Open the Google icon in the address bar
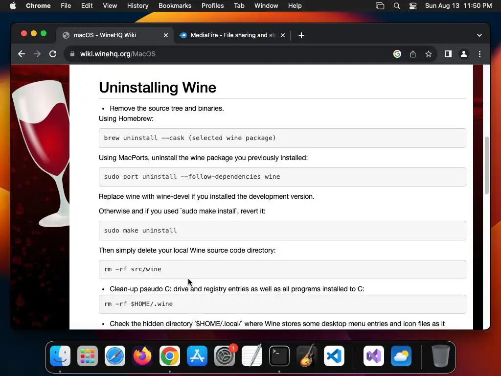This screenshot has height=376, width=501. (397, 54)
